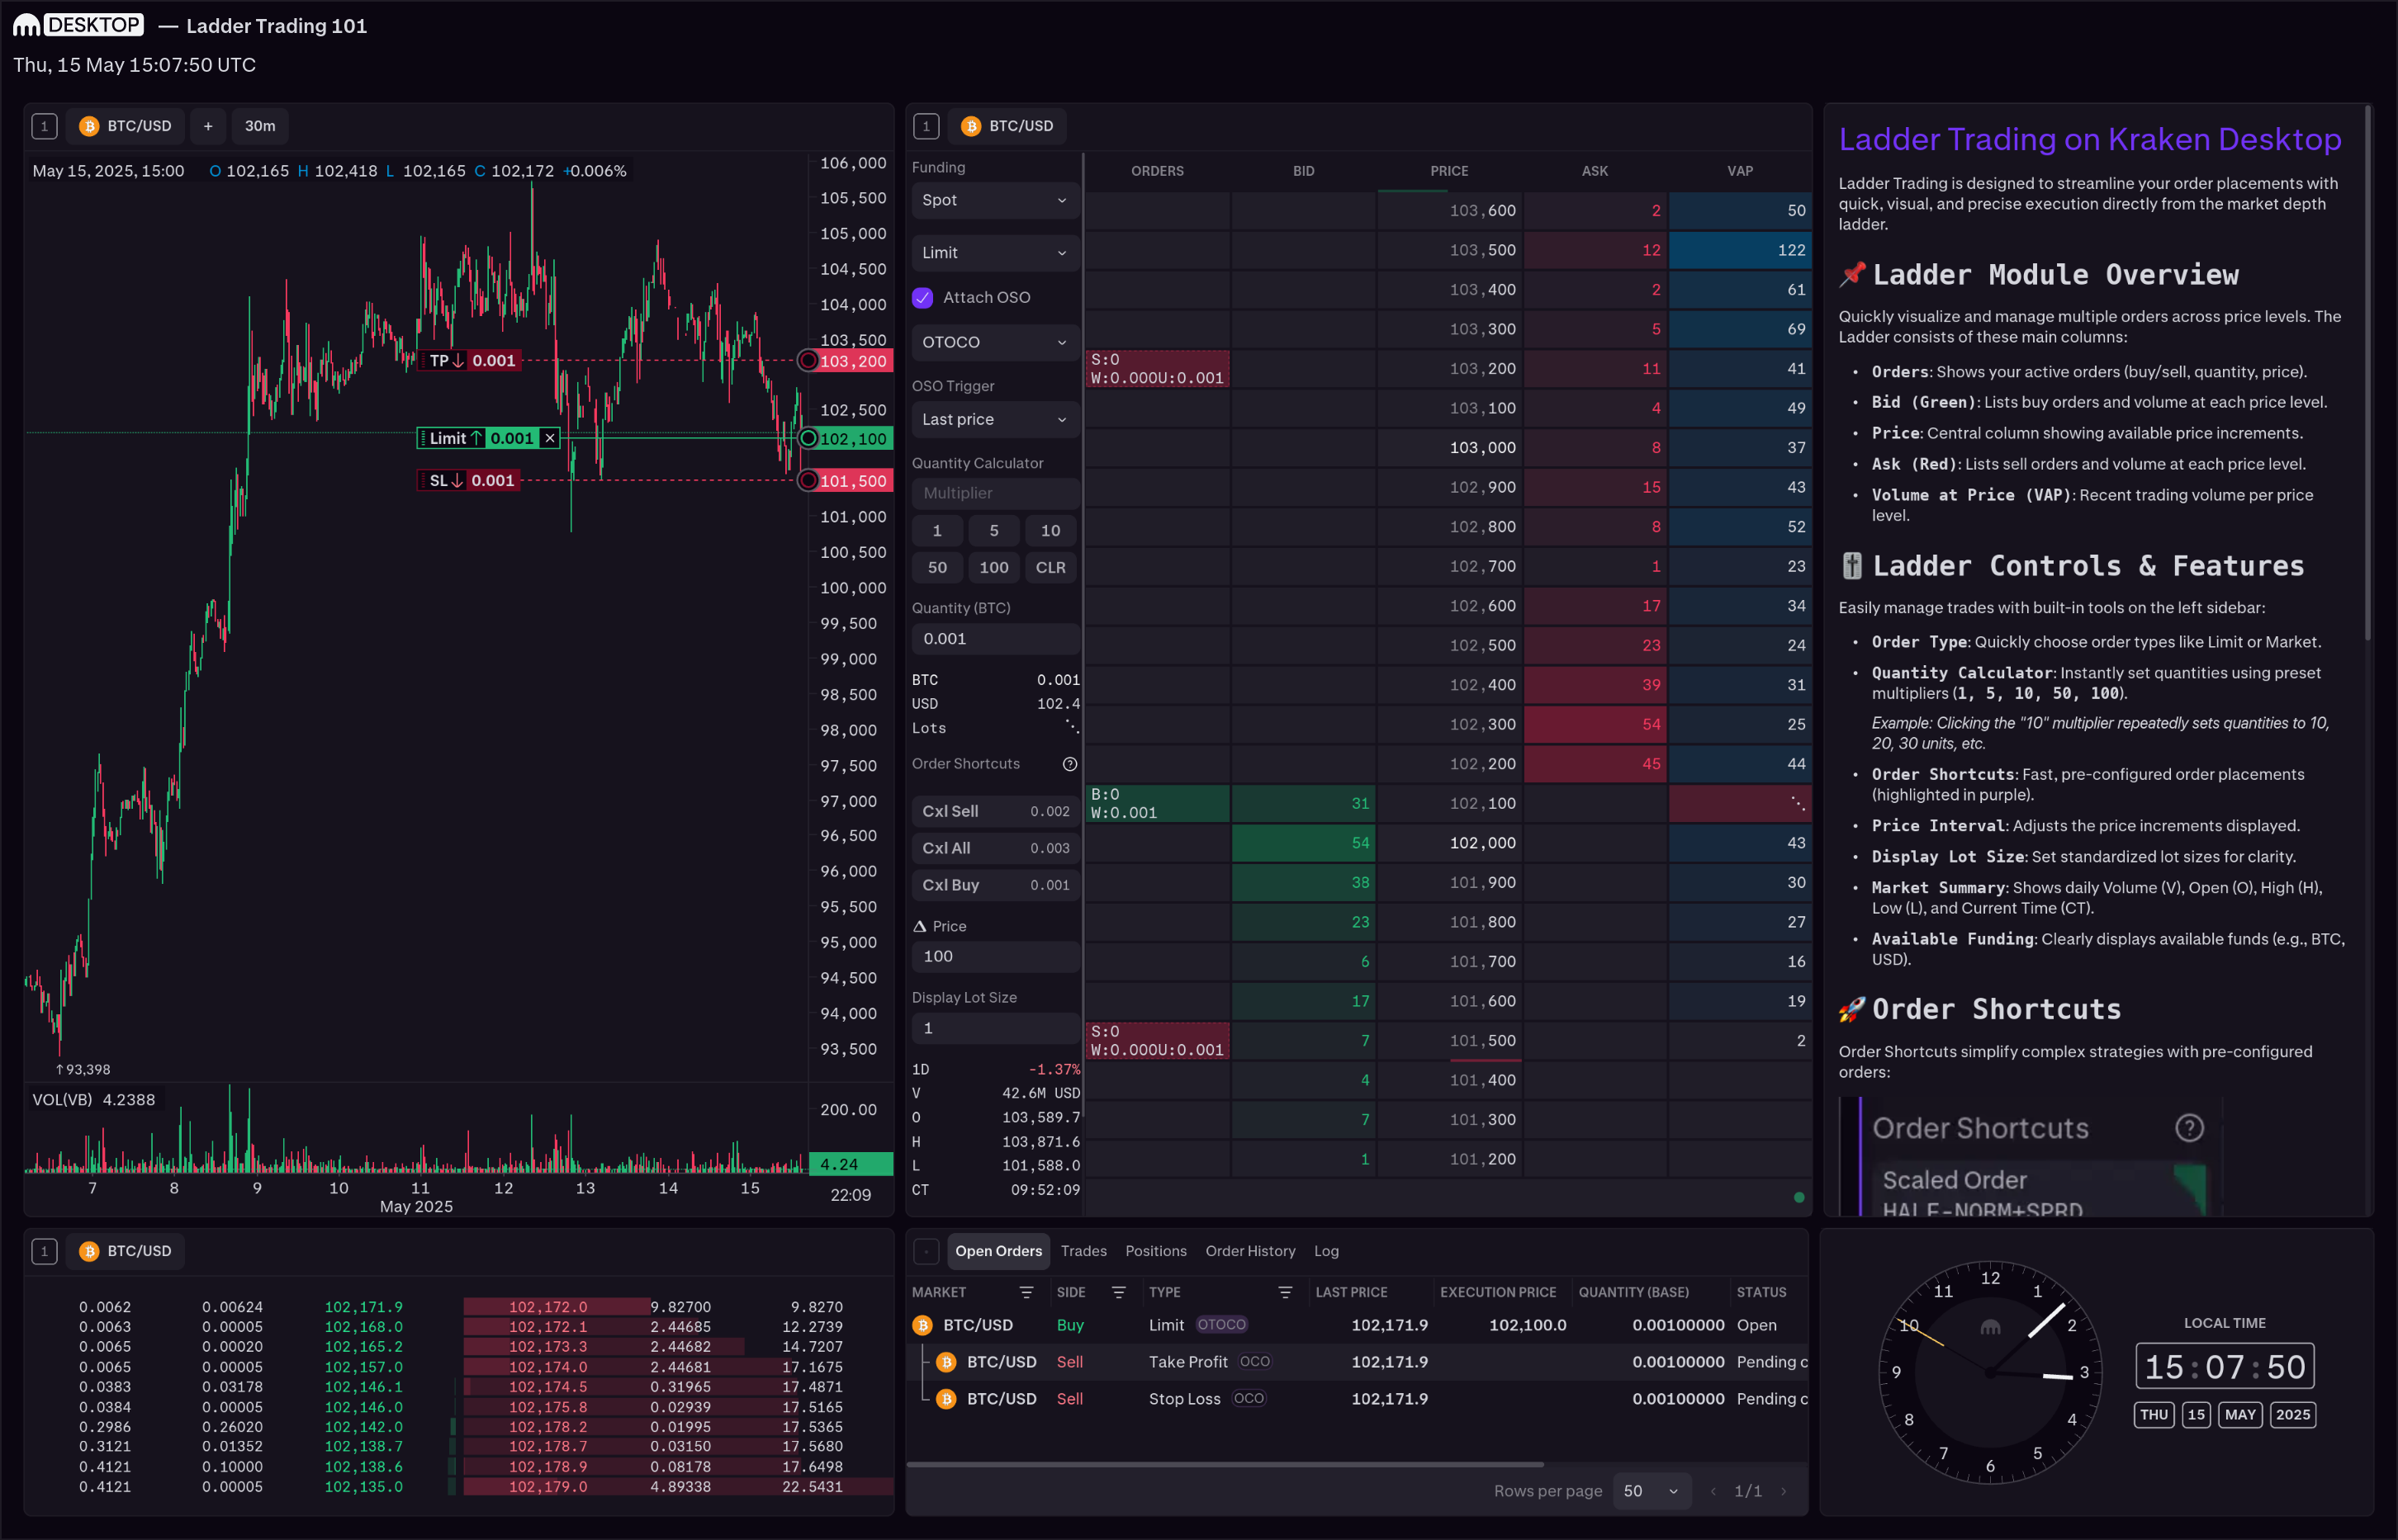
Task: Switch to the Trades tab
Action: pyautogui.click(x=1083, y=1251)
